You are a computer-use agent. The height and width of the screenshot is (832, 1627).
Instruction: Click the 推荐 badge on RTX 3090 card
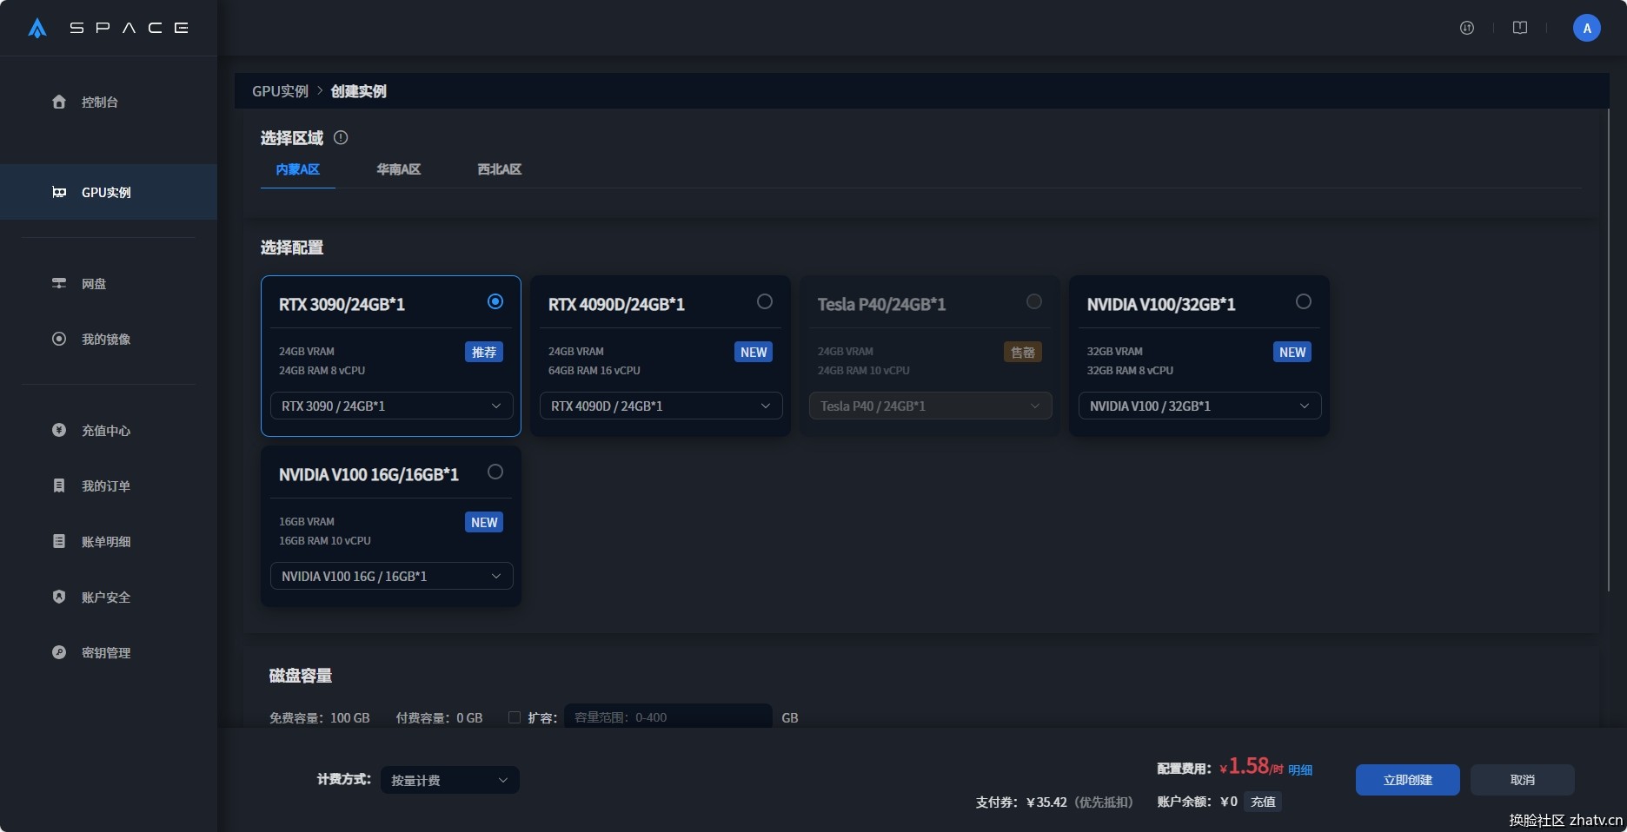484,352
